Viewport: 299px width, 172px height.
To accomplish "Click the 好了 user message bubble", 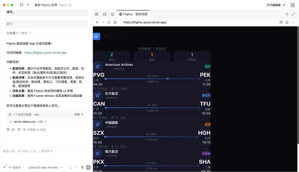I will tap(46, 24).
